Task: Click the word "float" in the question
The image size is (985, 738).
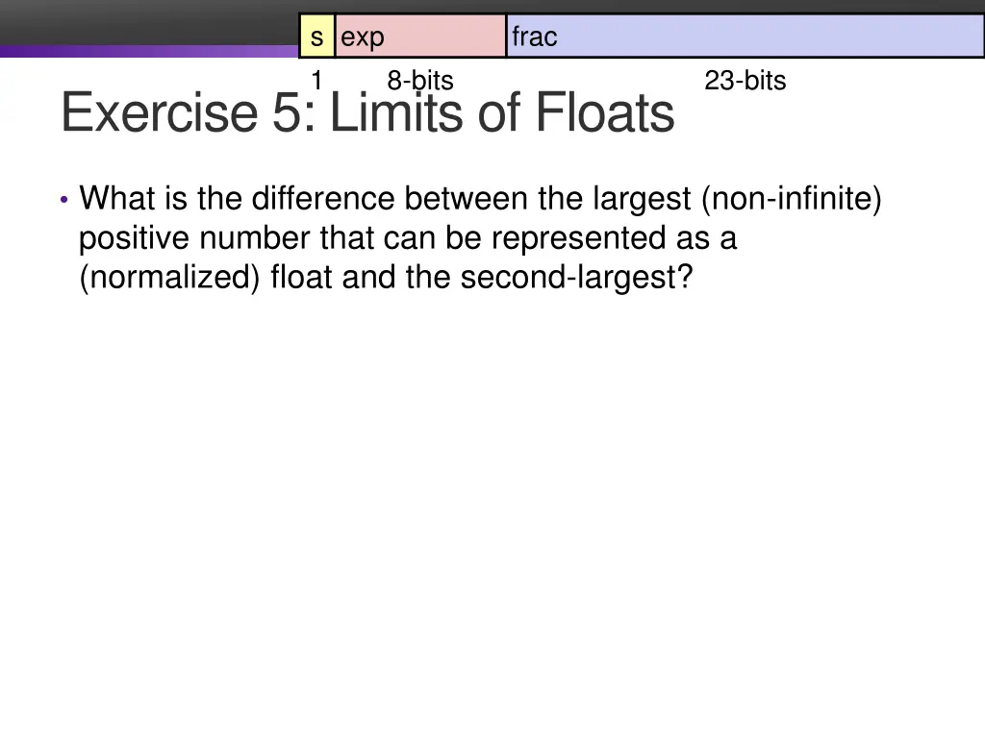Action: (301, 277)
